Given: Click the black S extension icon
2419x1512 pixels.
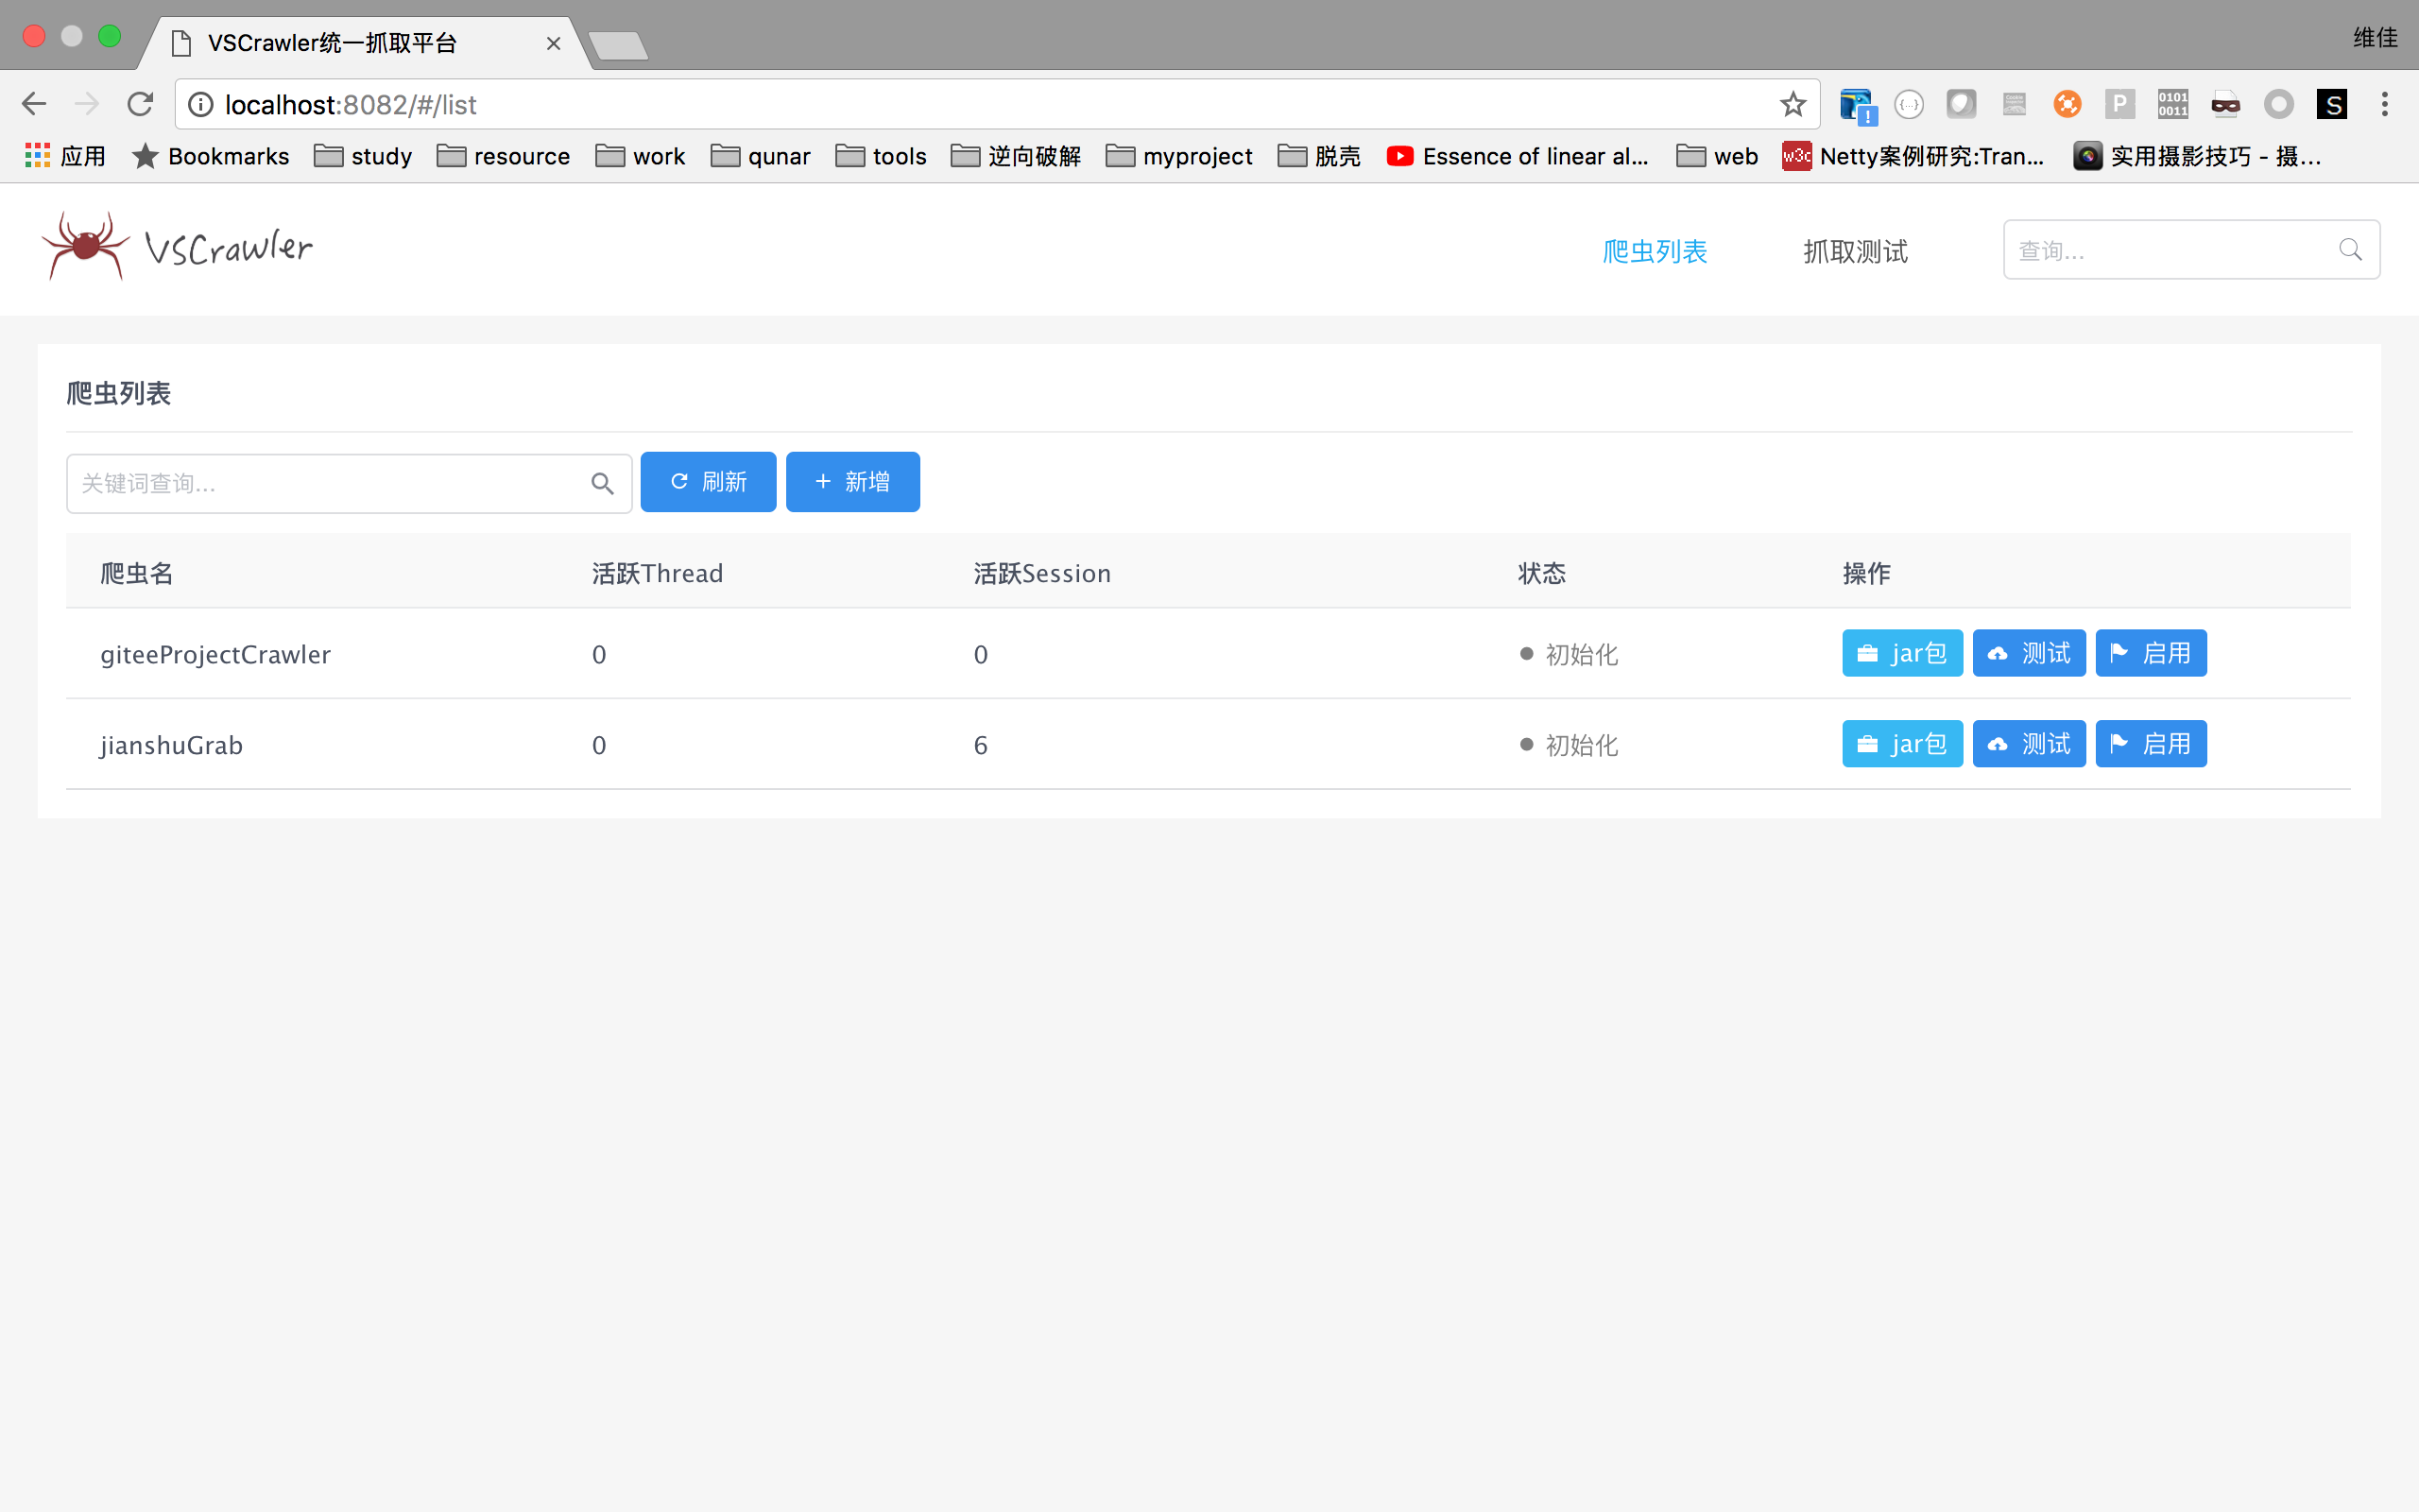Looking at the screenshot, I should [2331, 104].
